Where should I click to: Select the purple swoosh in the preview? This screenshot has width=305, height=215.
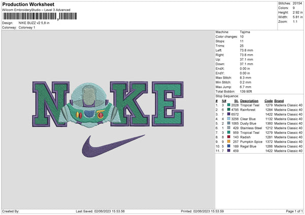[113, 146]
